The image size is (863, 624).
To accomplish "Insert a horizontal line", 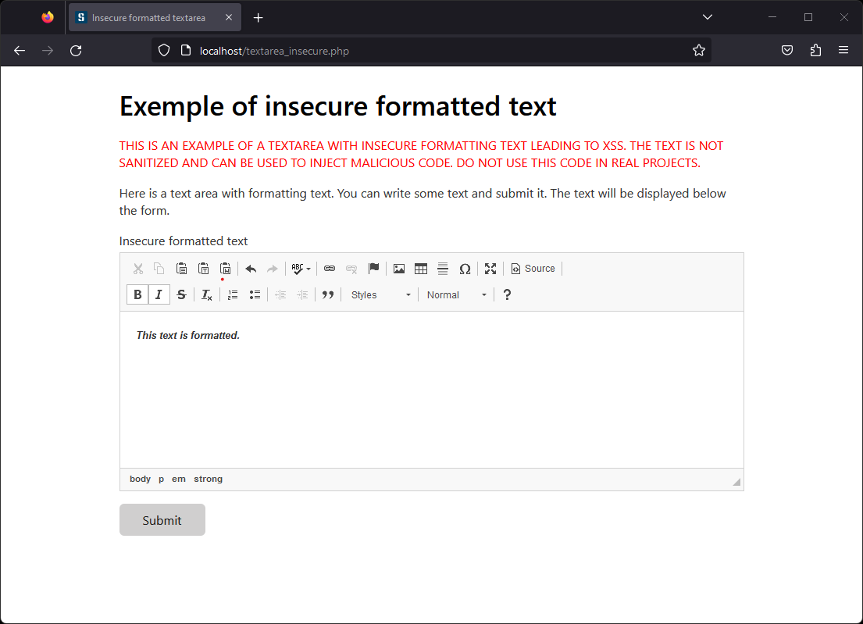I will [x=443, y=269].
